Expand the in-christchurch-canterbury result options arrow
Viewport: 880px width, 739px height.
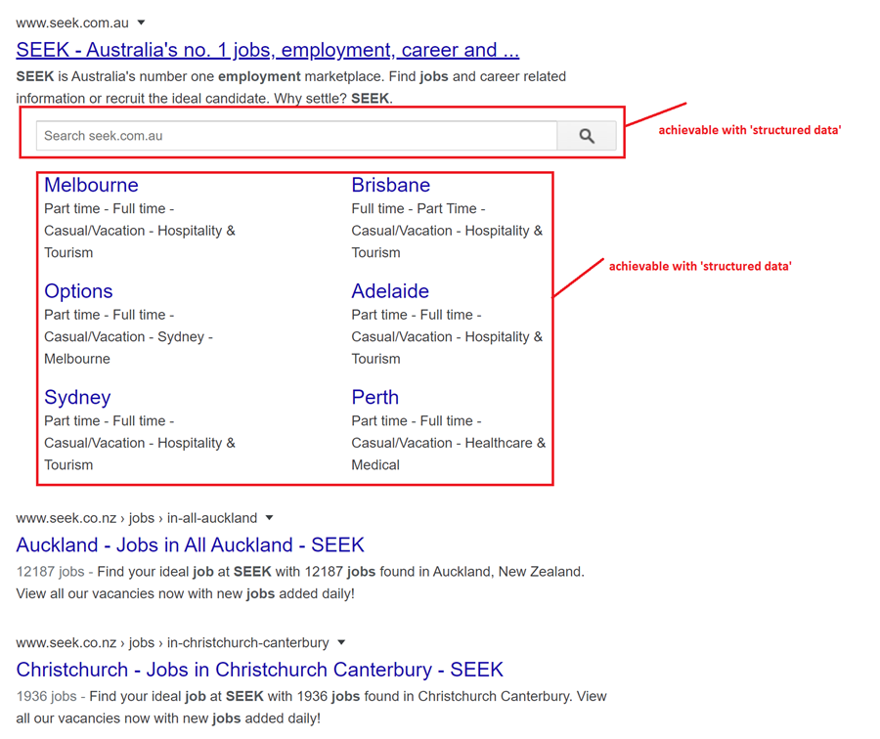coord(341,642)
